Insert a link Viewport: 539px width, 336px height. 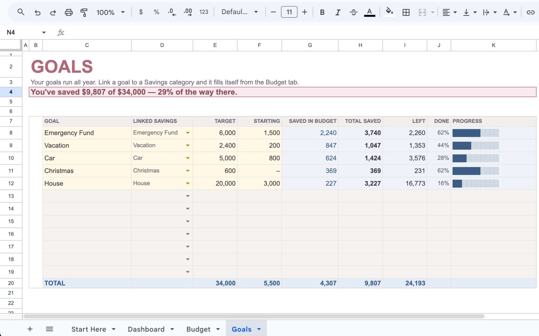(531, 12)
